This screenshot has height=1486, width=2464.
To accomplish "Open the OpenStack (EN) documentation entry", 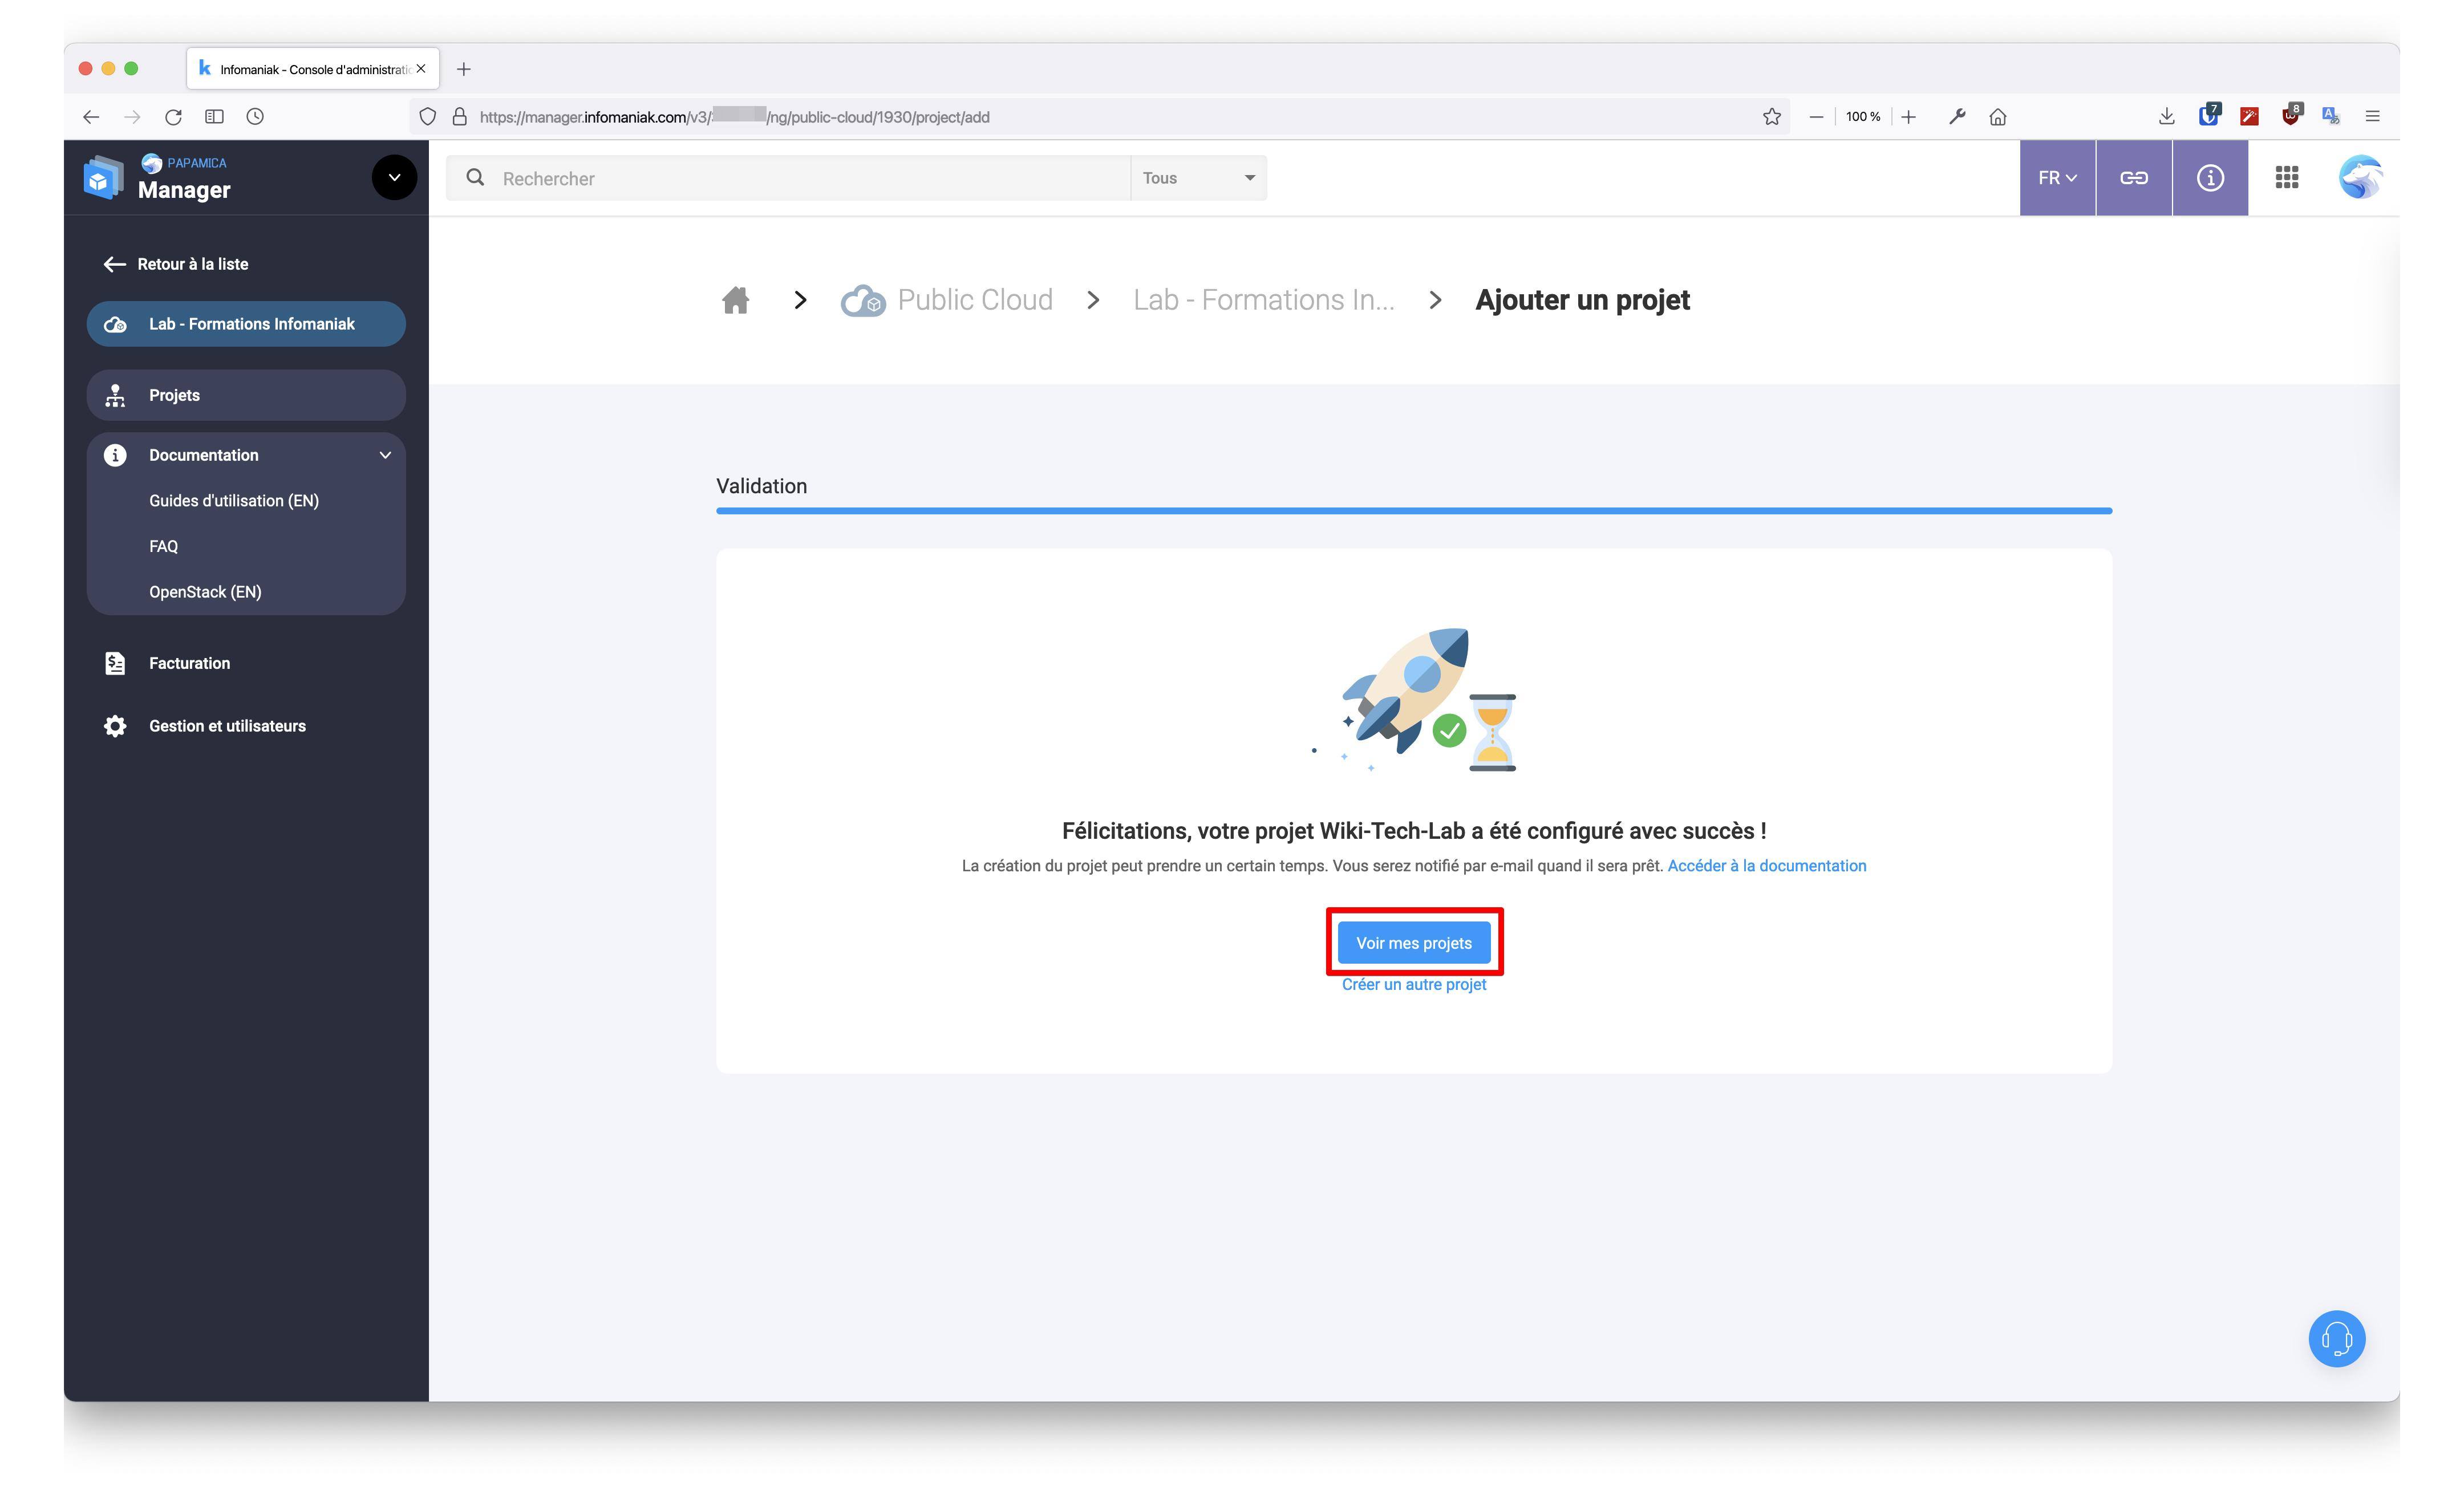I will [x=204, y=591].
